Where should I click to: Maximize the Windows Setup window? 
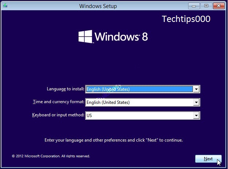click(x=206, y=6)
